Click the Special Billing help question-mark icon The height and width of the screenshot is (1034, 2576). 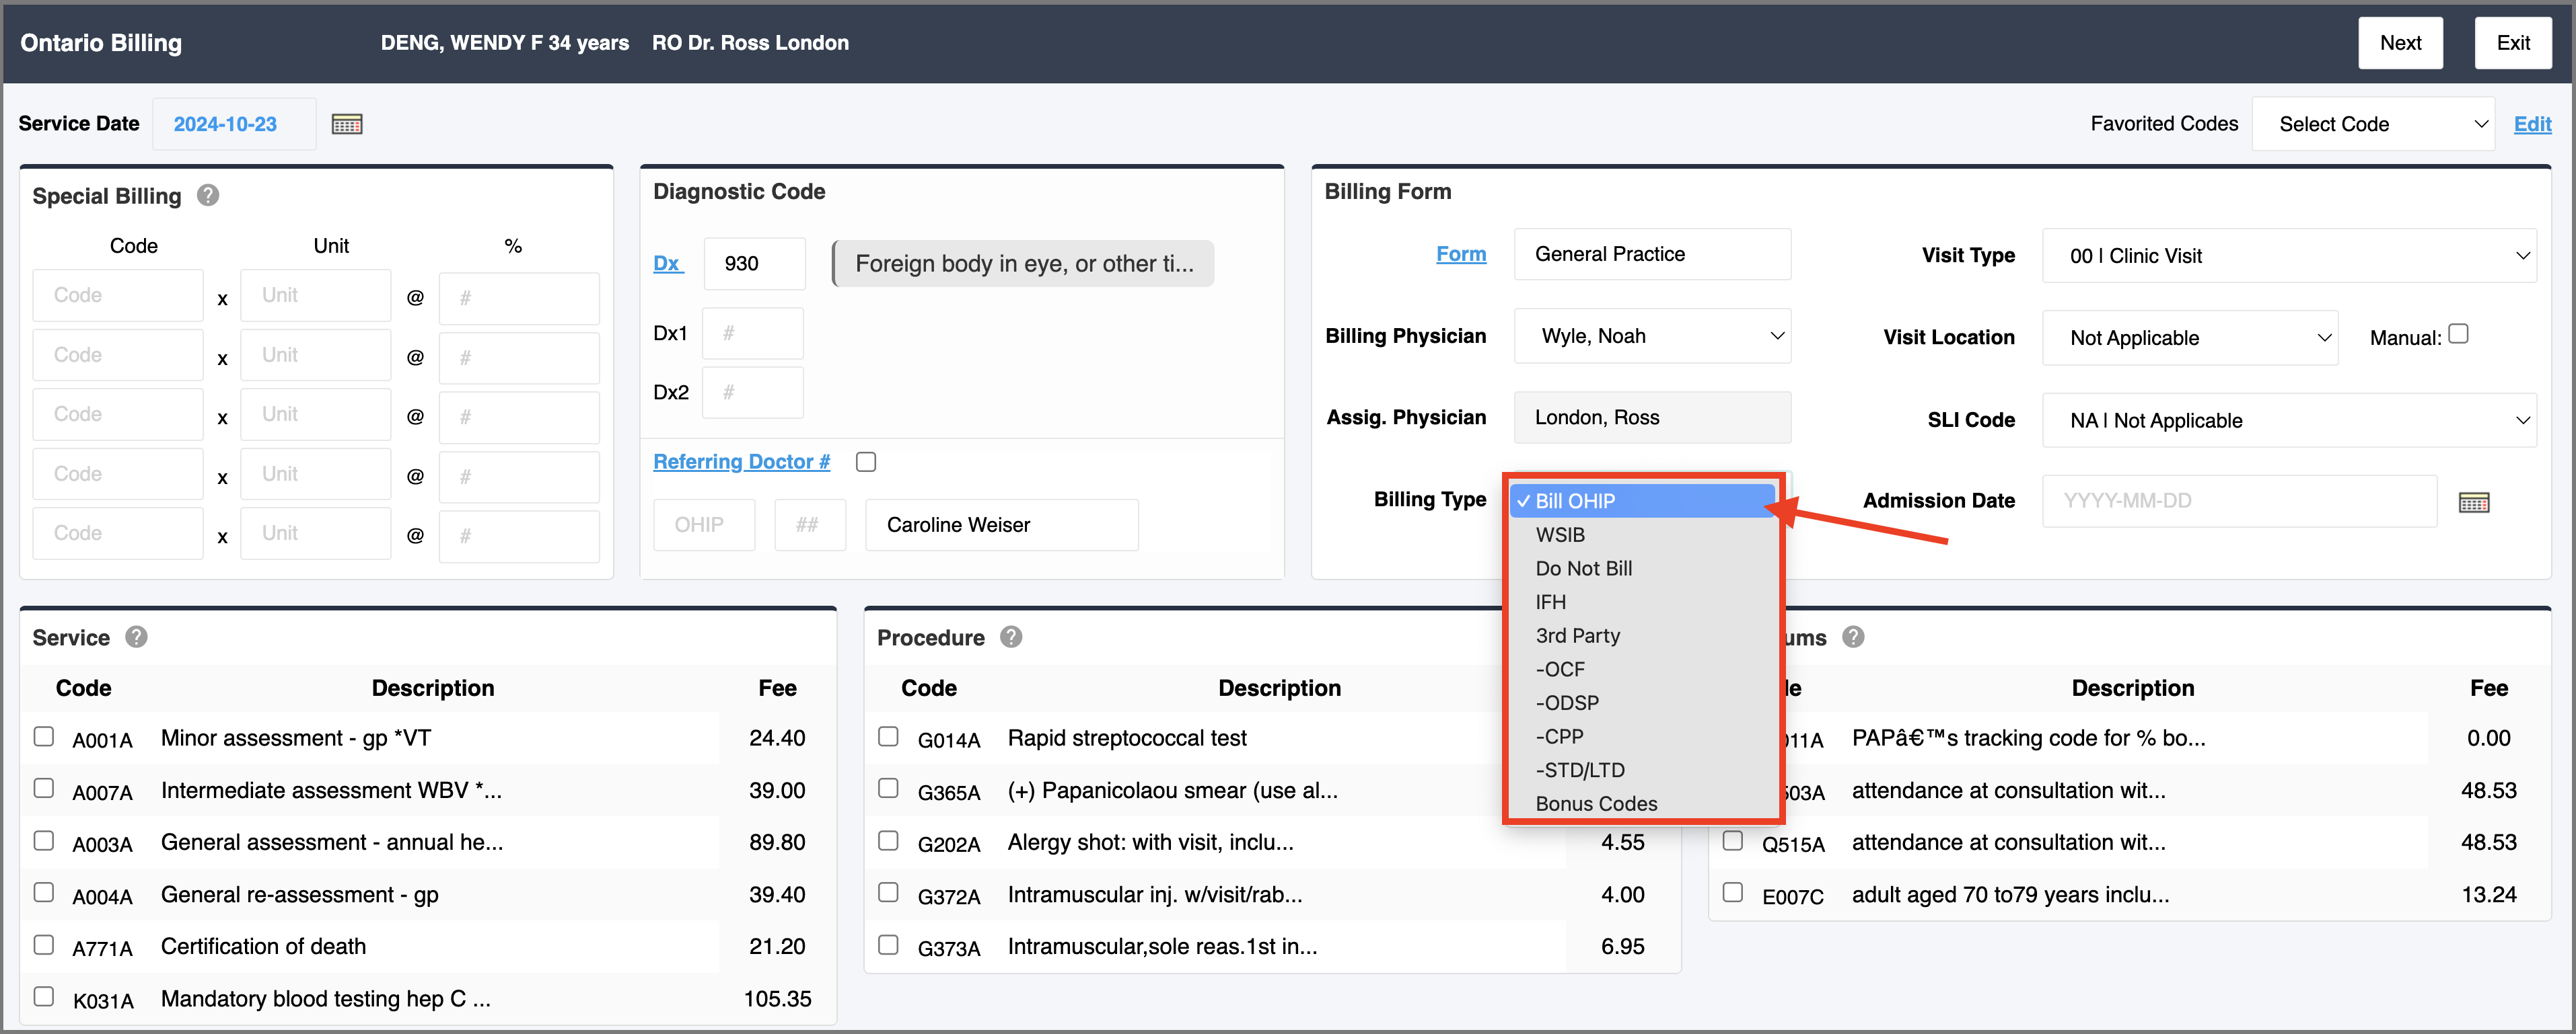coord(208,195)
